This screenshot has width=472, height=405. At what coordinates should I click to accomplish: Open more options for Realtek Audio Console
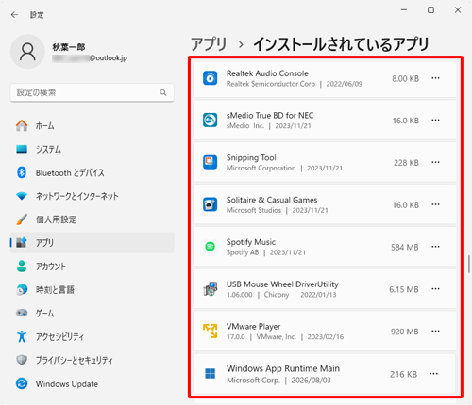435,78
